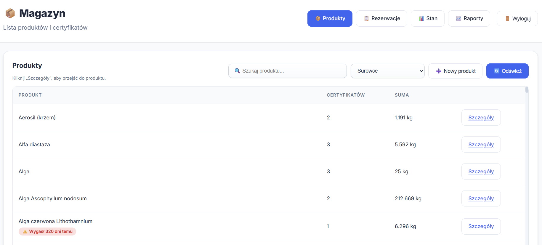Click the door icon in Wyloguj button
The image size is (542, 245).
click(507, 19)
